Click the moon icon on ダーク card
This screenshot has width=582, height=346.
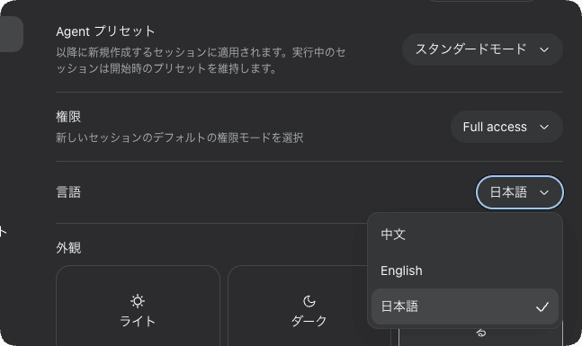[309, 301]
